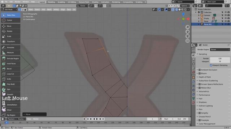Viewport: 231px width, 129px height.
Task: Switch to the Sculpting workspace tab
Action: click(61, 2)
